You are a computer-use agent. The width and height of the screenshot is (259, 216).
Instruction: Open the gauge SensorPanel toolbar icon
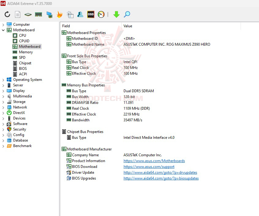click(101, 14)
